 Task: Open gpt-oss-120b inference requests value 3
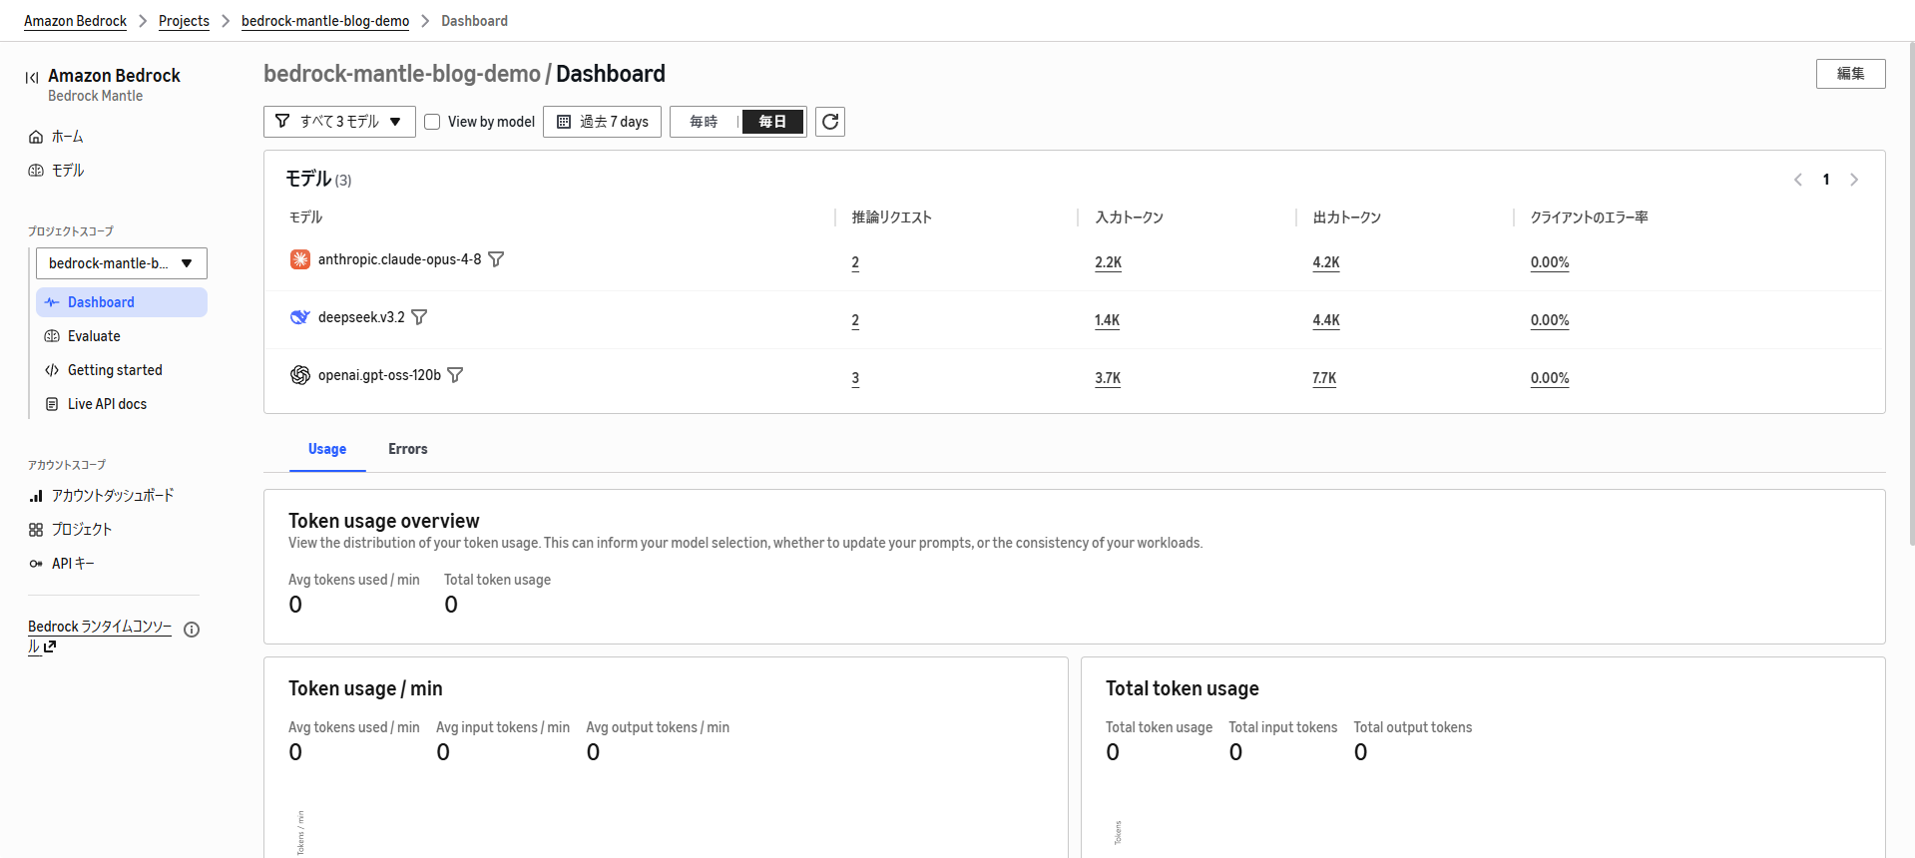click(x=855, y=378)
